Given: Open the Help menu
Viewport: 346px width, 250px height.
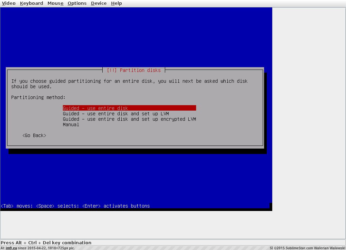Looking at the screenshot, I should point(116,3).
